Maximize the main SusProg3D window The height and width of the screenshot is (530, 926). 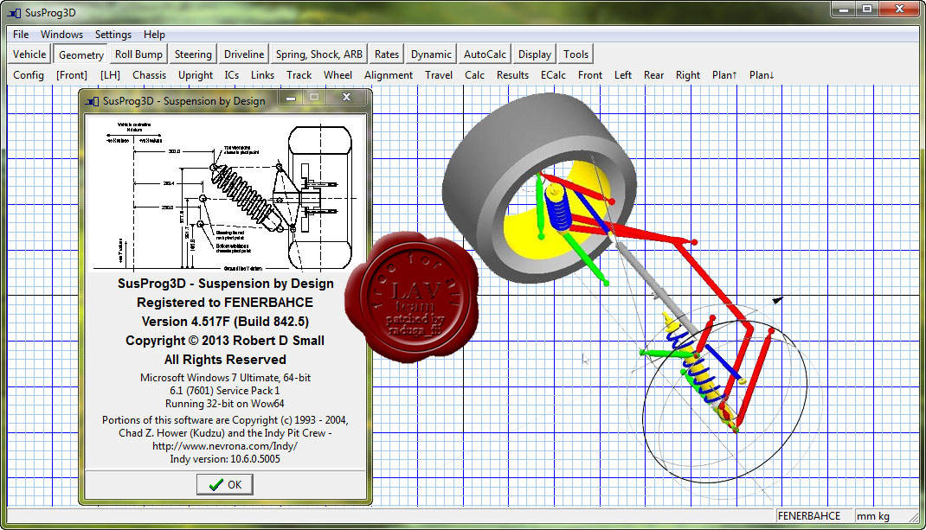(867, 10)
